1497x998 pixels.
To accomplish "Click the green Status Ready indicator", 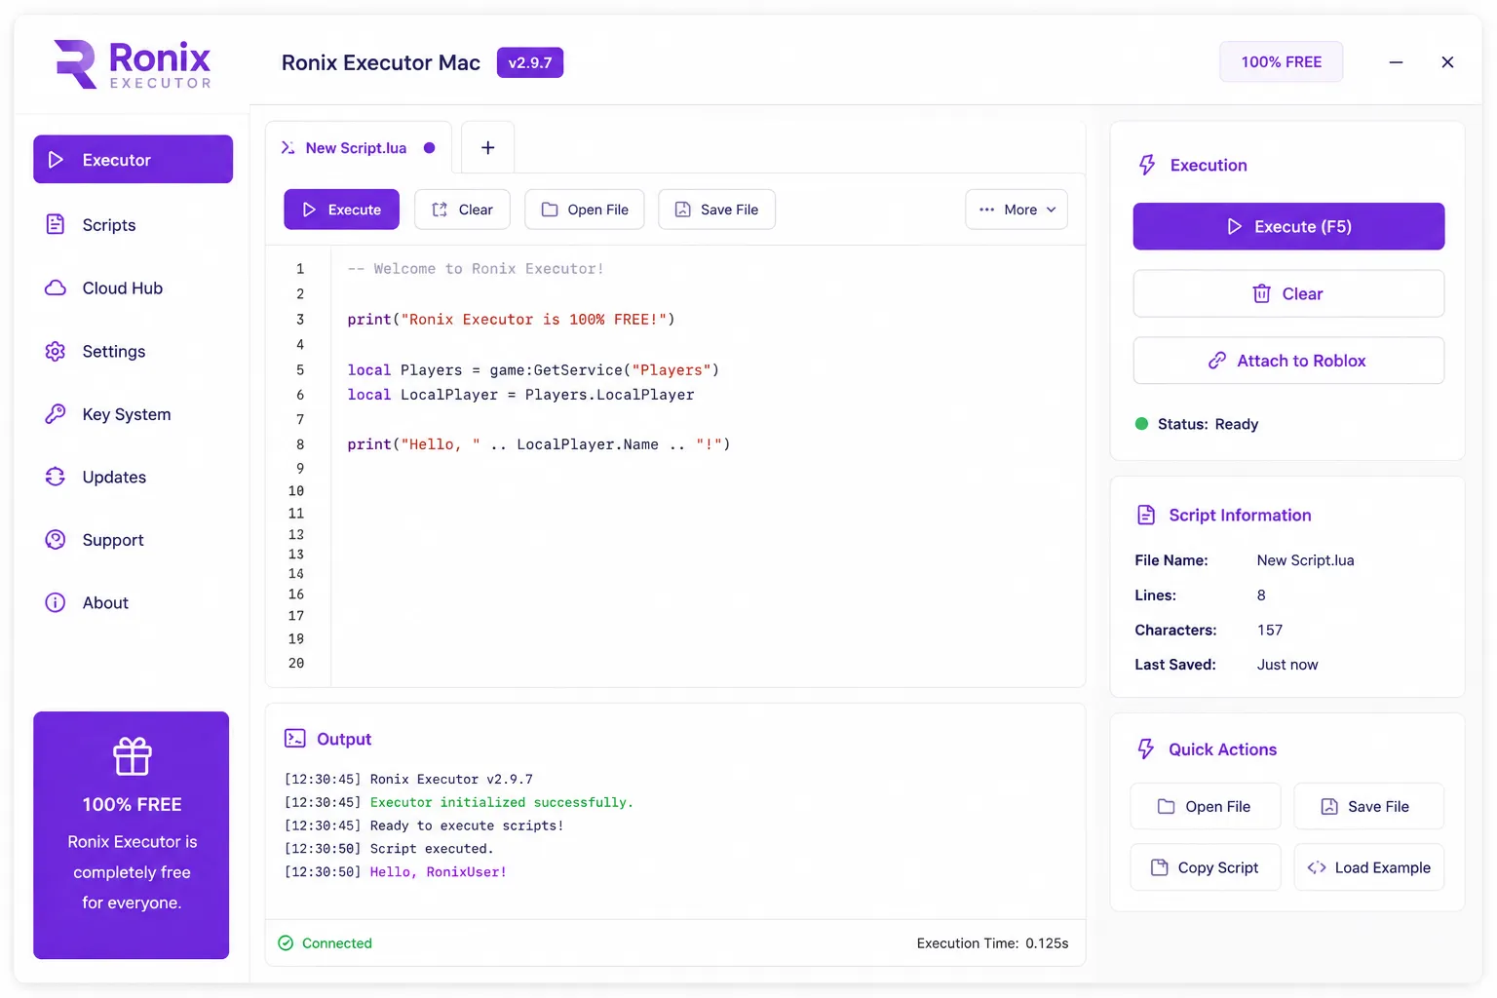I will [1141, 424].
